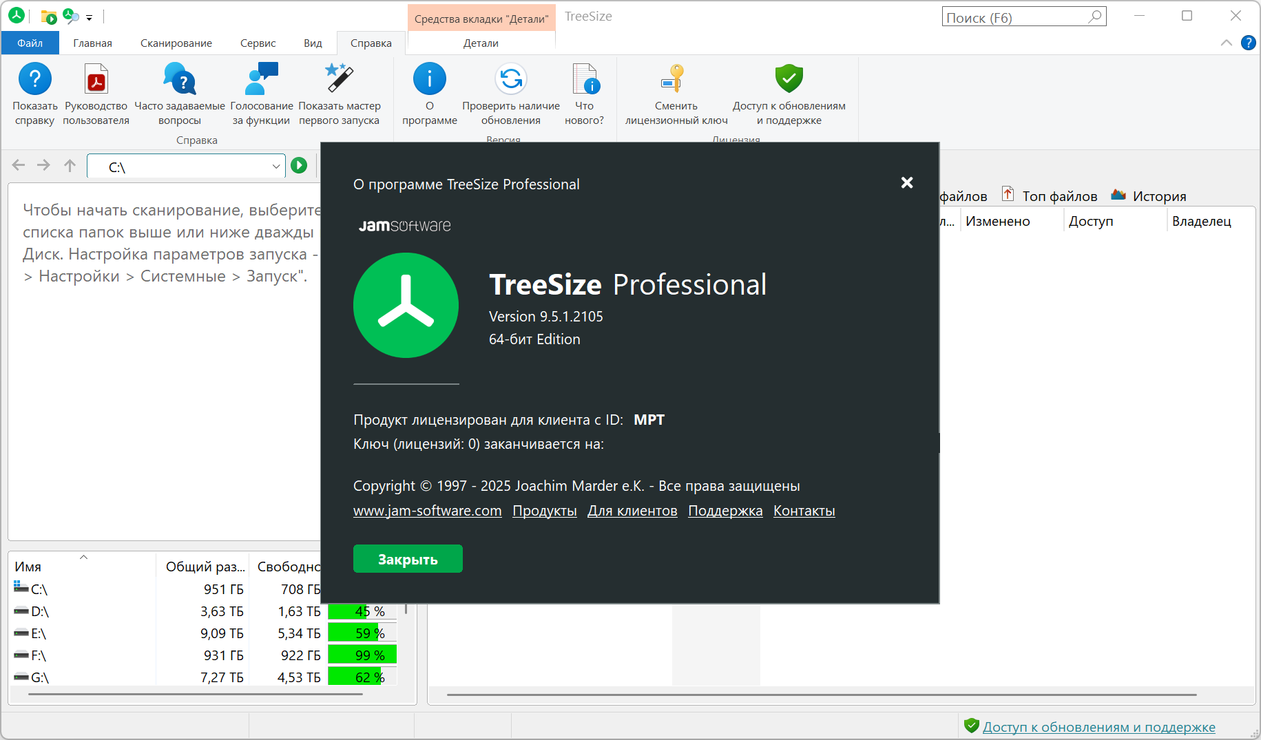
Task: Check for updates icon
Action: [x=511, y=78]
